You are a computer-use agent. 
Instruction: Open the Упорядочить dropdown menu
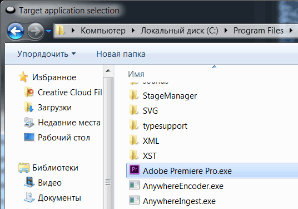[x=47, y=54]
